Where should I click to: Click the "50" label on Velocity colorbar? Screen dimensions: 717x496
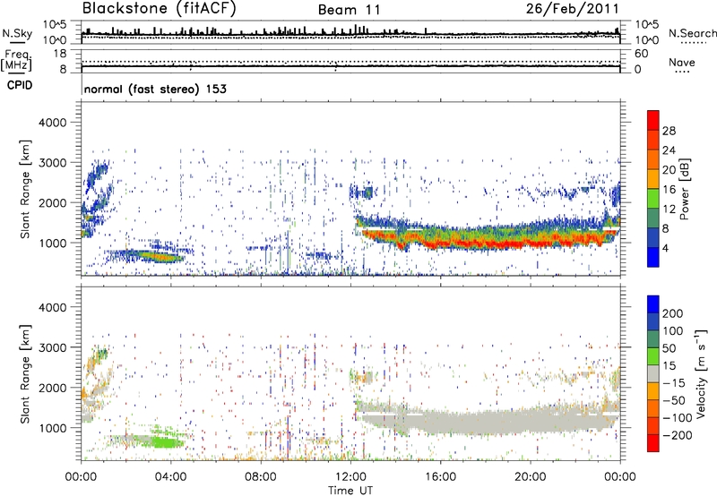pyautogui.click(x=669, y=348)
